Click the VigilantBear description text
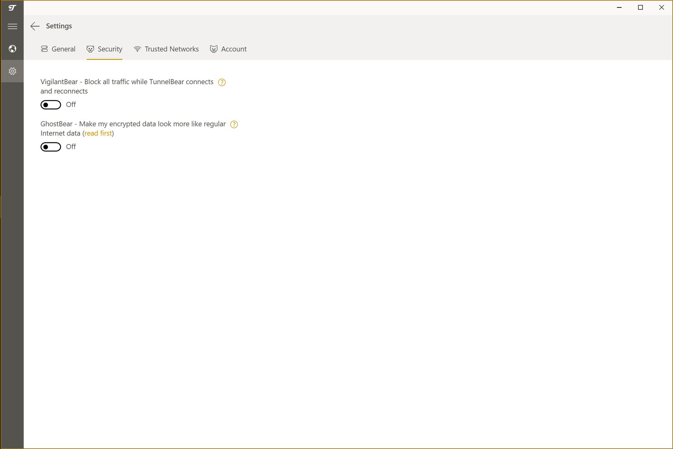The image size is (673, 449). pyautogui.click(x=127, y=87)
